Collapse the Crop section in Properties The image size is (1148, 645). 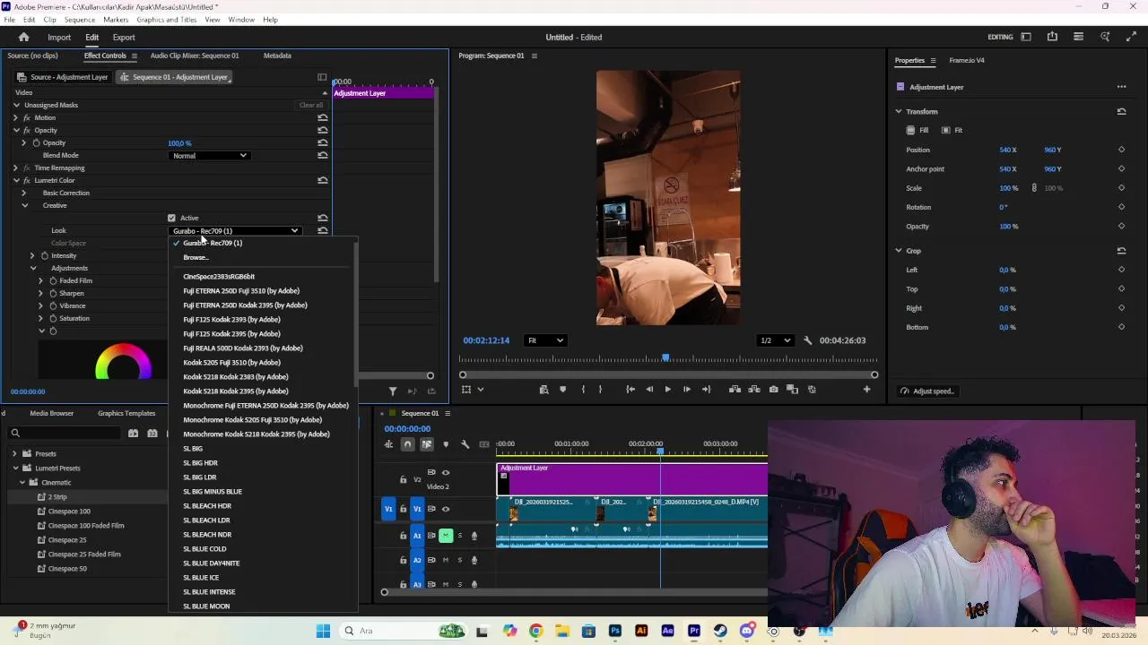pos(898,251)
